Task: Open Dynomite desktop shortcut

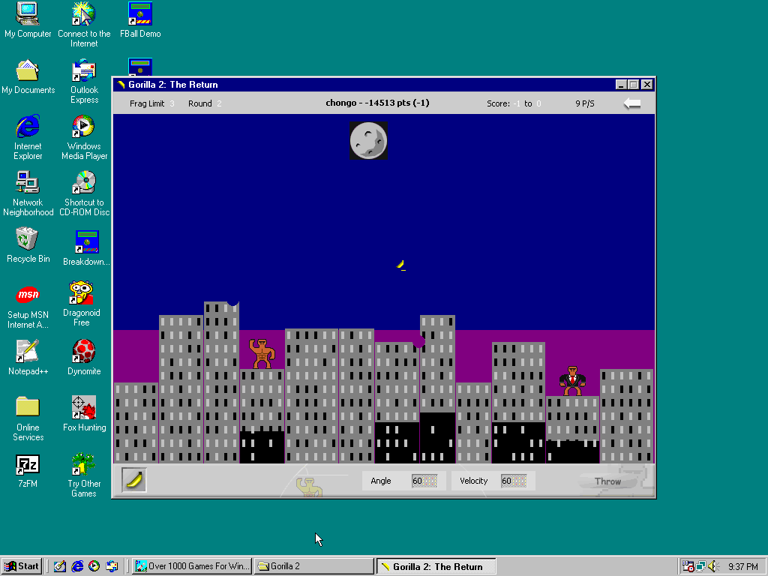Action: pyautogui.click(x=84, y=352)
